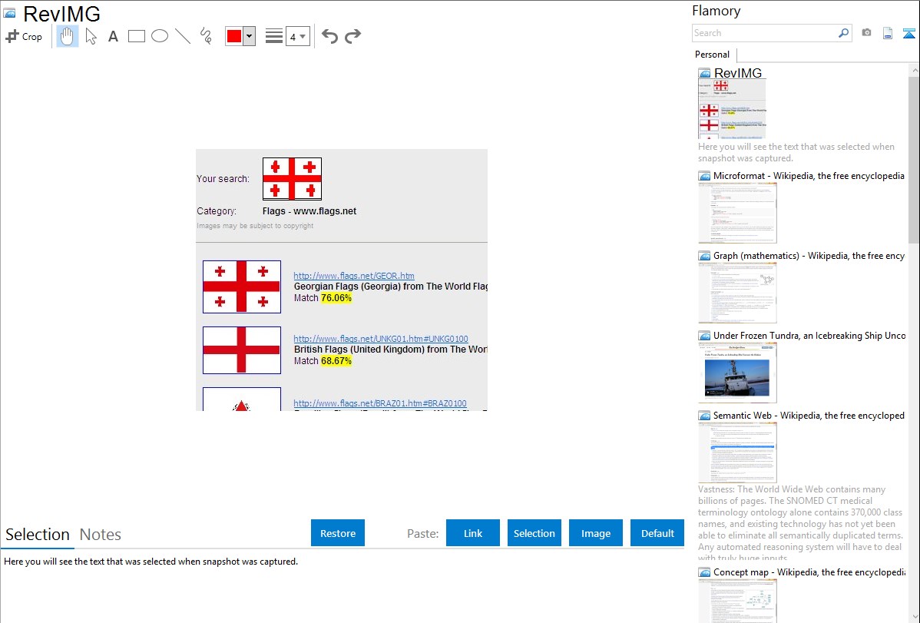Viewport: 920px width, 623px height.
Task: Click the British Flags (United Kingdom) result title
Action: (x=391, y=349)
